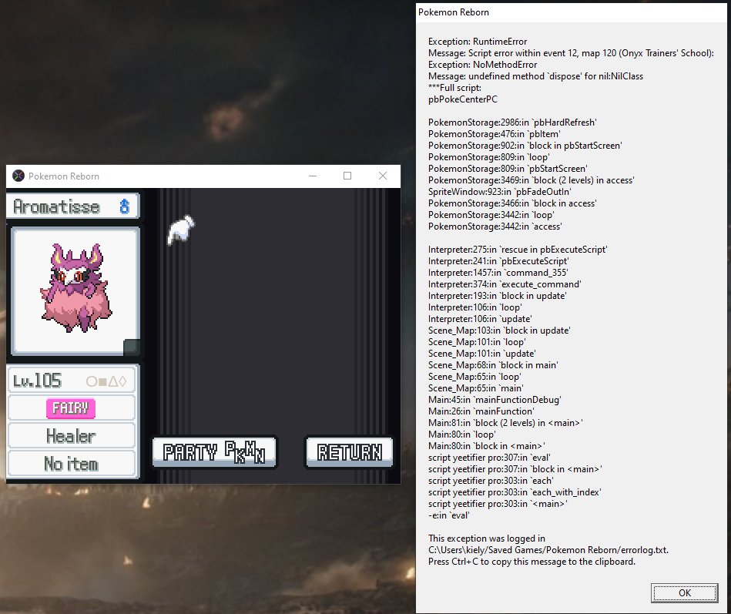731x614 pixels.
Task: Click the '-e:in eval' line
Action: [x=449, y=515]
